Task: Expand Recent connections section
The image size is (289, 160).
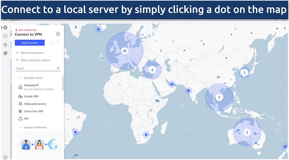Action: coord(17,53)
